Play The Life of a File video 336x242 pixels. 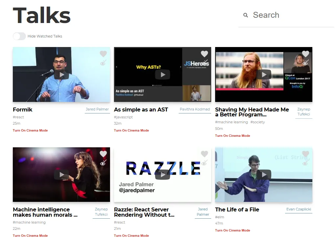click(264, 175)
